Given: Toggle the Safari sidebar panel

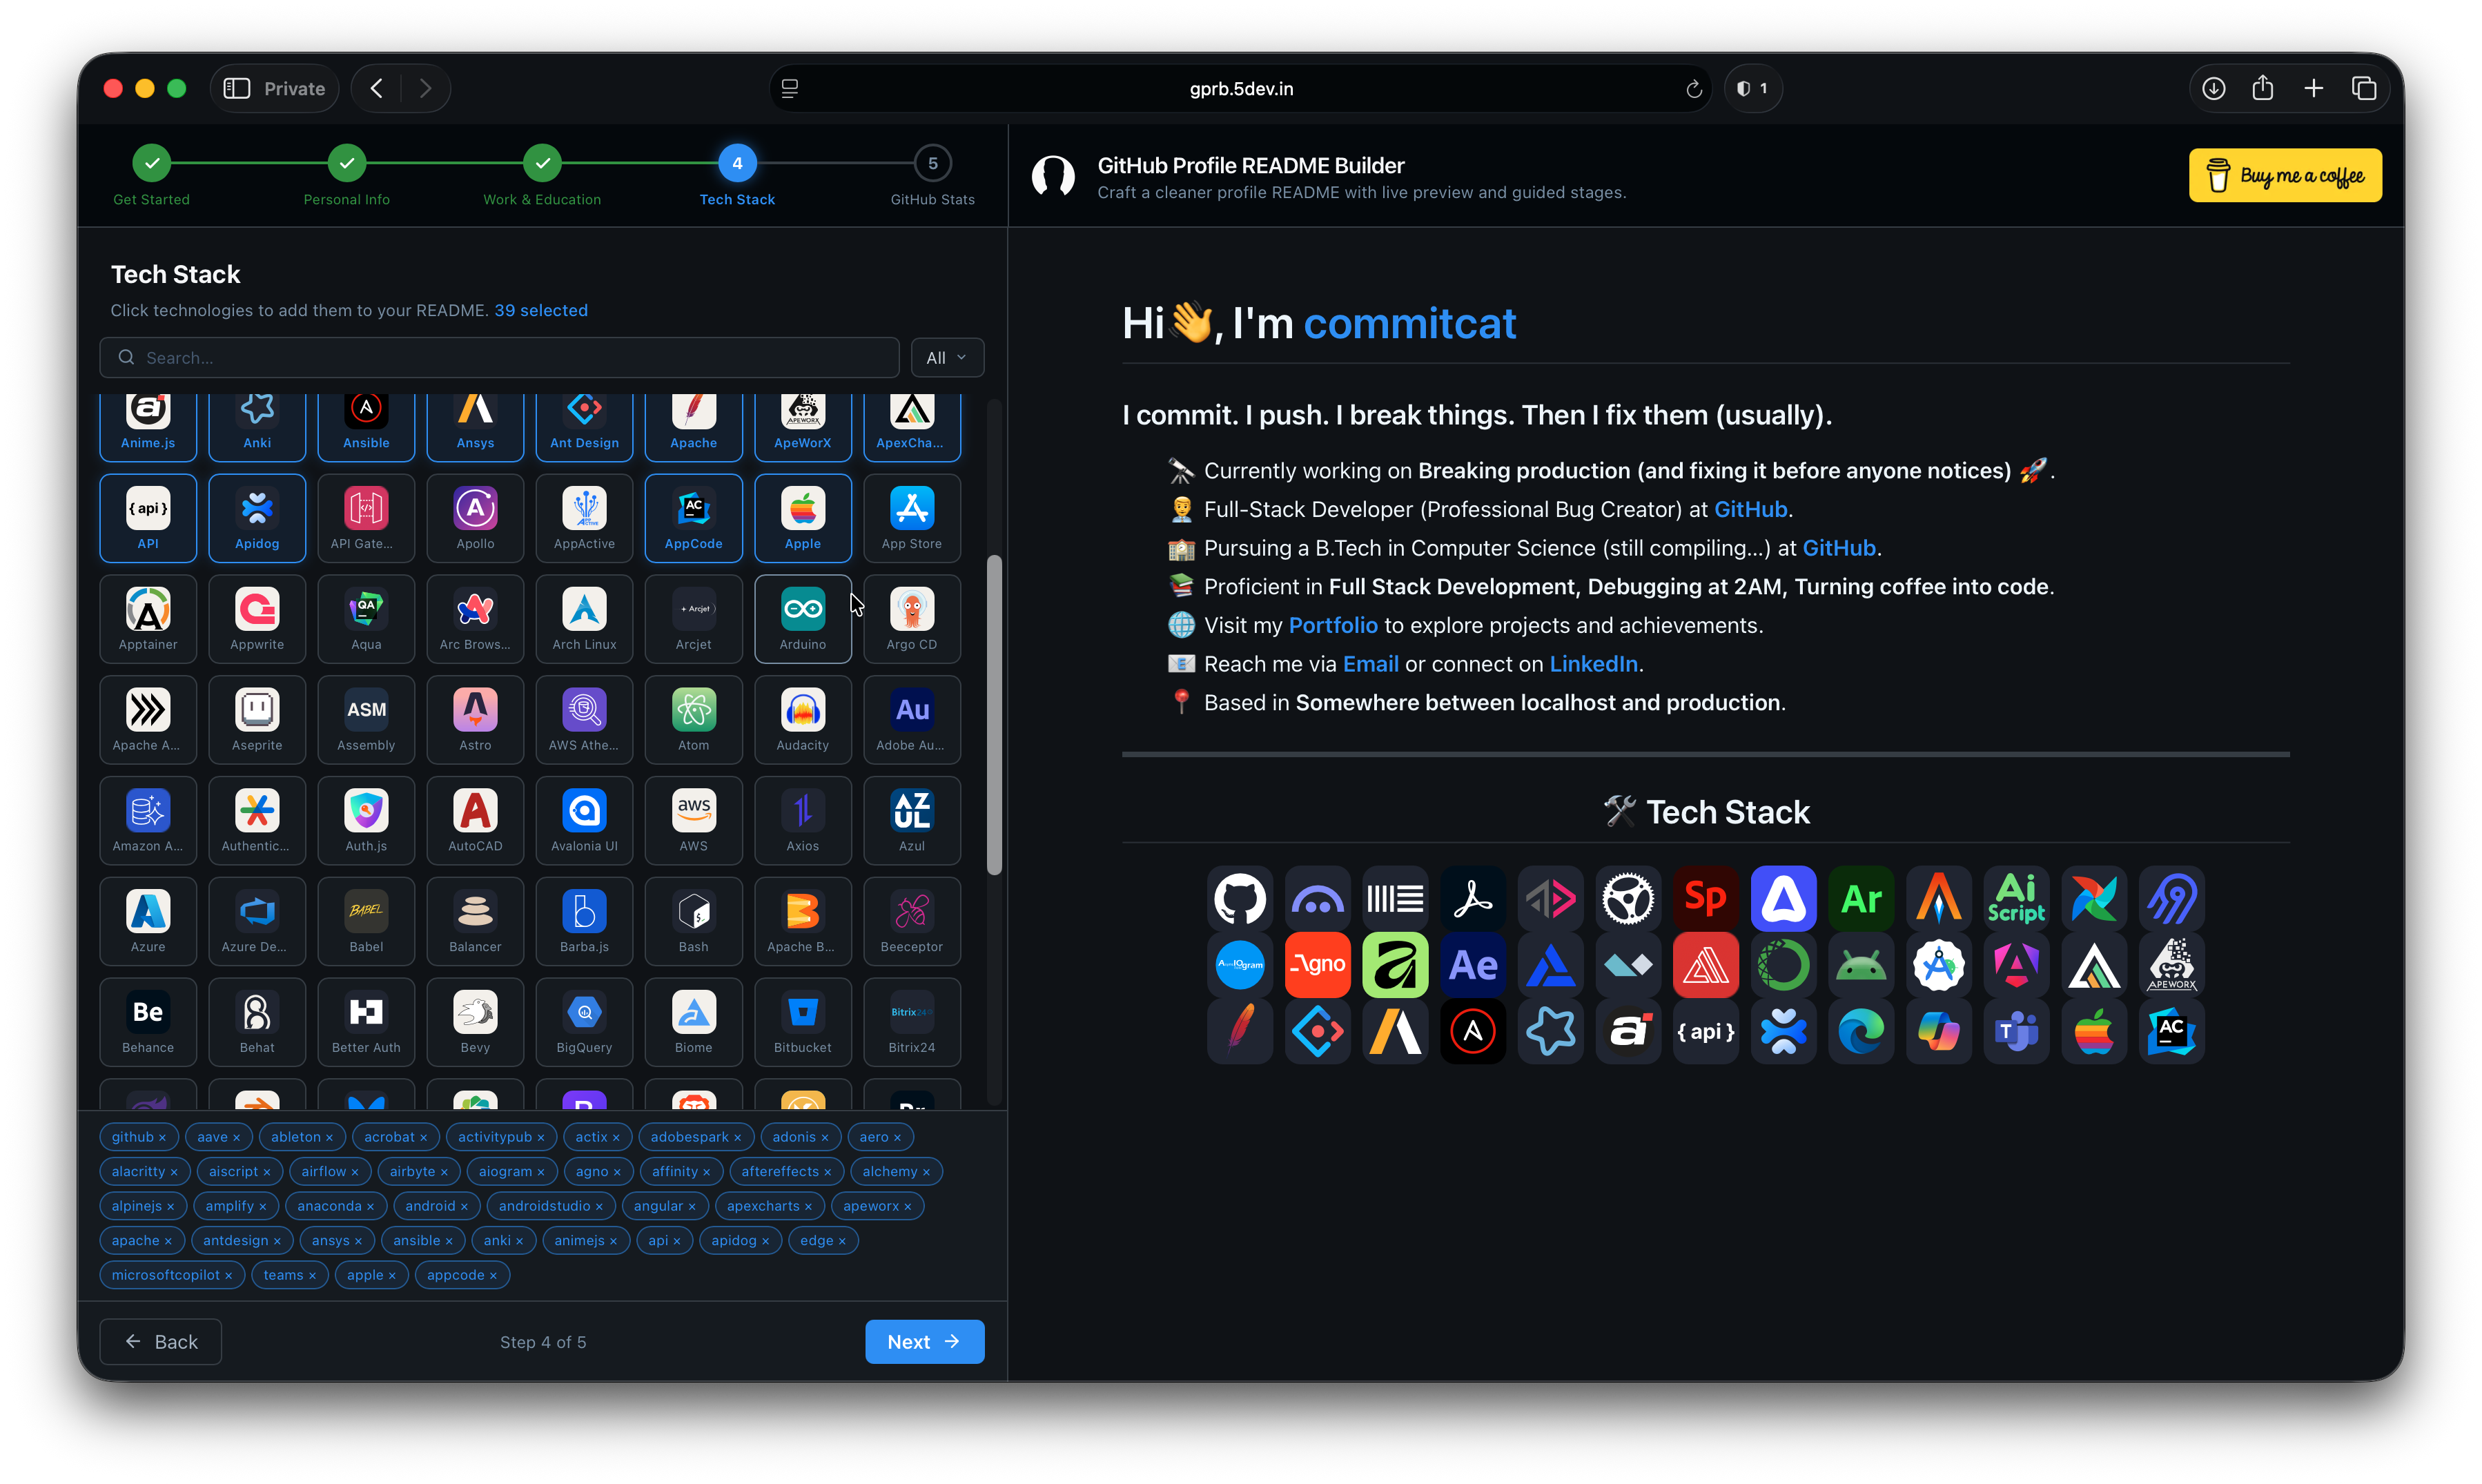Looking at the screenshot, I should point(237,88).
